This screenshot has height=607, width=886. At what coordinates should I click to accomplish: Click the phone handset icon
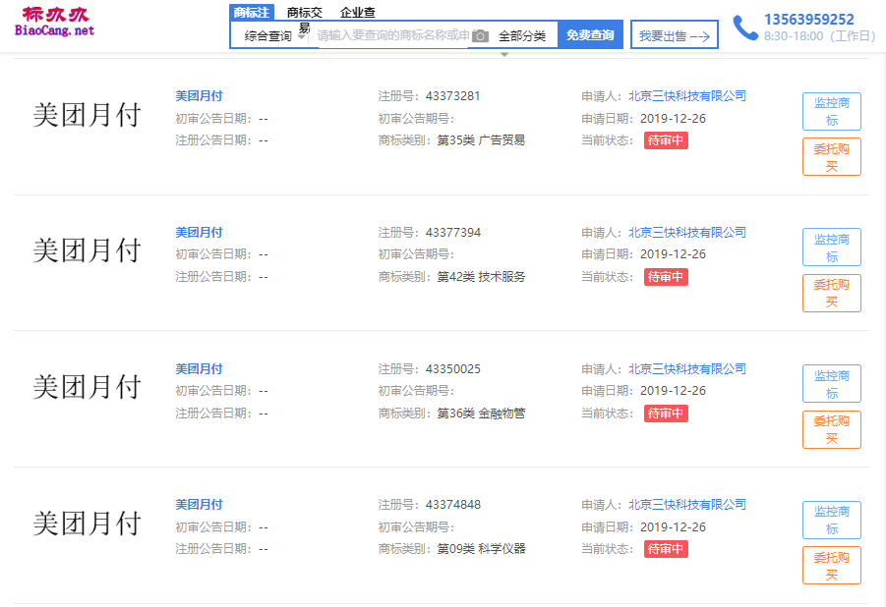[x=745, y=28]
